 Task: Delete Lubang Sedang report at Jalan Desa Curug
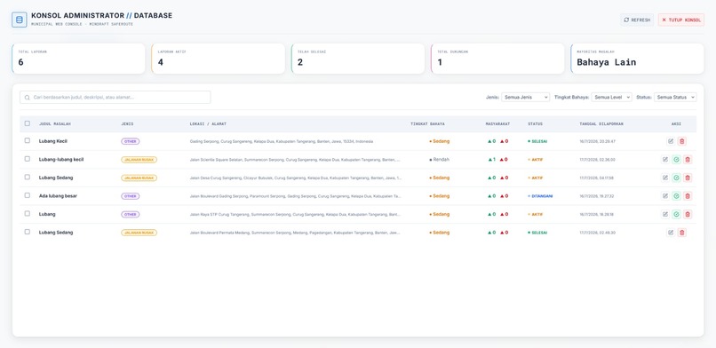pos(688,178)
